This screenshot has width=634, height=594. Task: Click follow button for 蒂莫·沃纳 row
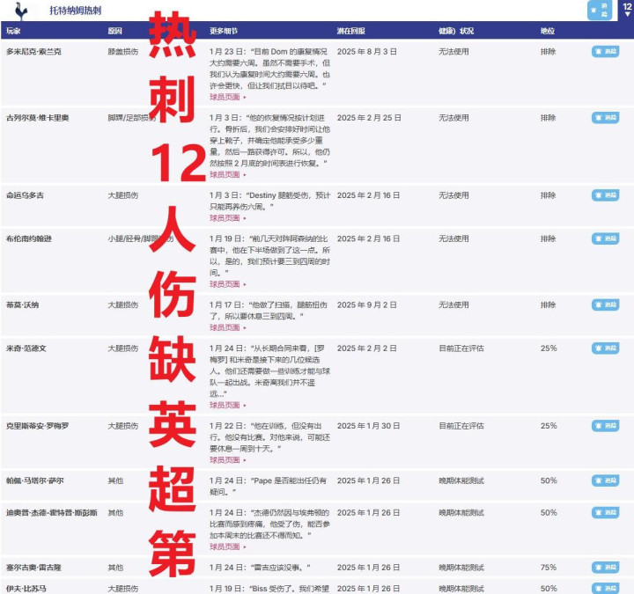(x=605, y=304)
